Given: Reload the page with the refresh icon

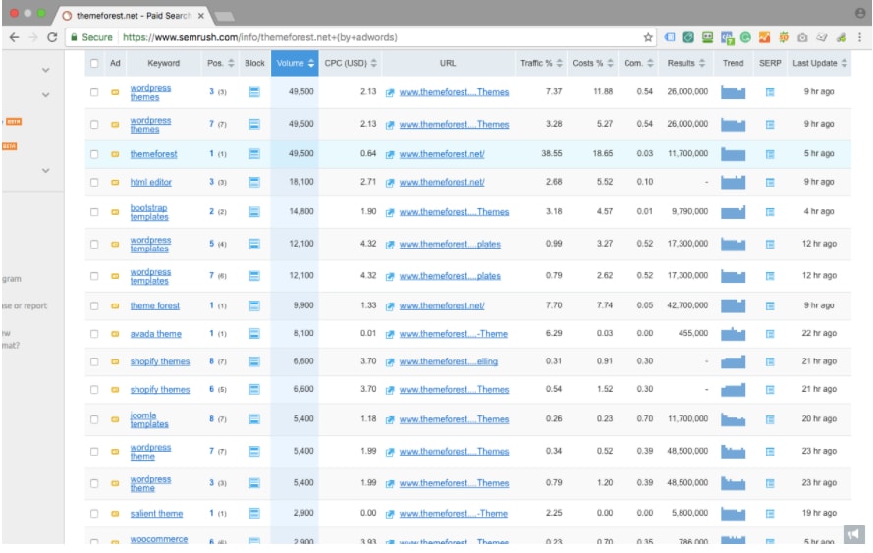Looking at the screenshot, I should click(52, 37).
